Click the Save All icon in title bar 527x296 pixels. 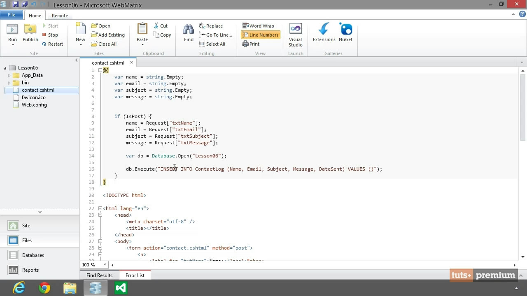[25, 5]
